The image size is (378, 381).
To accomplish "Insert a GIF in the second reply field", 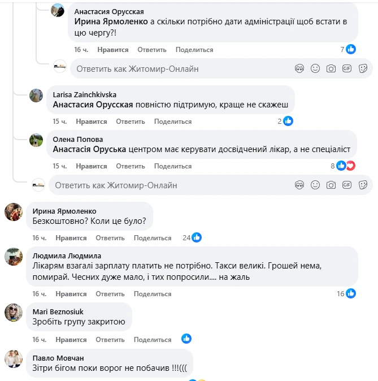I will pyautogui.click(x=347, y=185).
